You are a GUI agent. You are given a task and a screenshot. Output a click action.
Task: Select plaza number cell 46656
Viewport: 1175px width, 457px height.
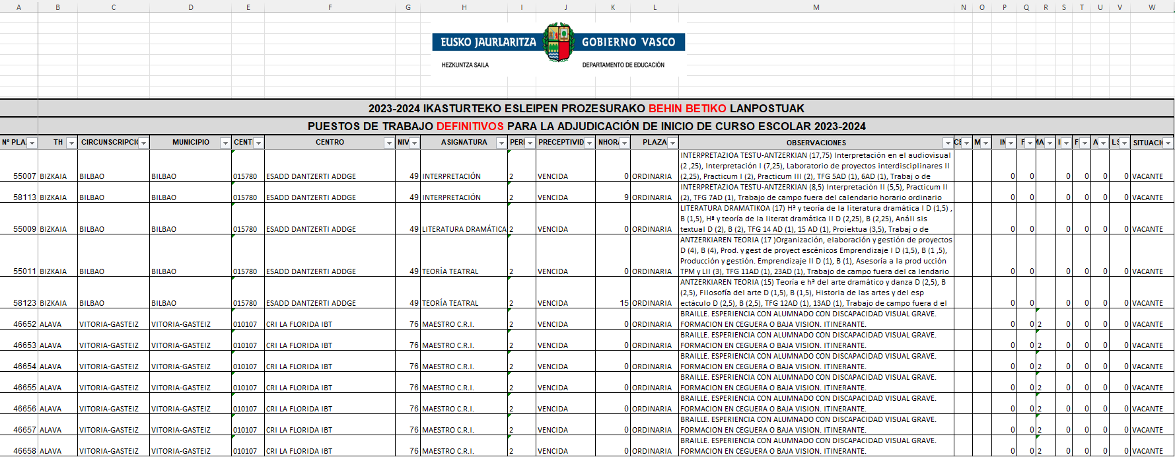19,404
